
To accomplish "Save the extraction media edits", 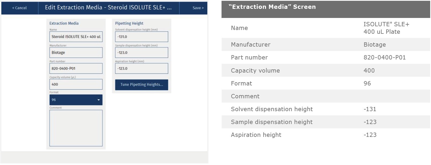I will point(198,8).
